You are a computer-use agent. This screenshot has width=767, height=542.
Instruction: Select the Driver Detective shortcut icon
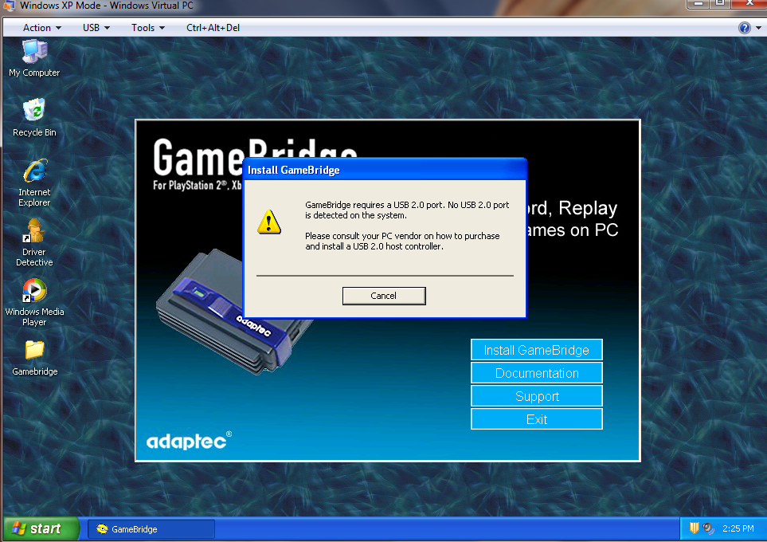point(34,242)
